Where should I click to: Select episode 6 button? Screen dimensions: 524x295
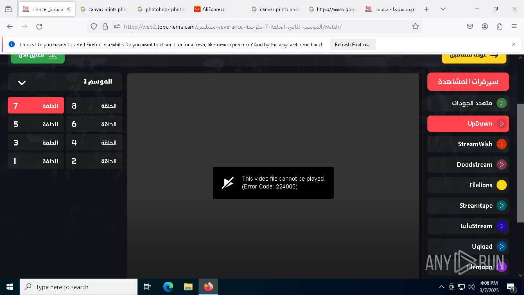pyautogui.click(x=94, y=124)
